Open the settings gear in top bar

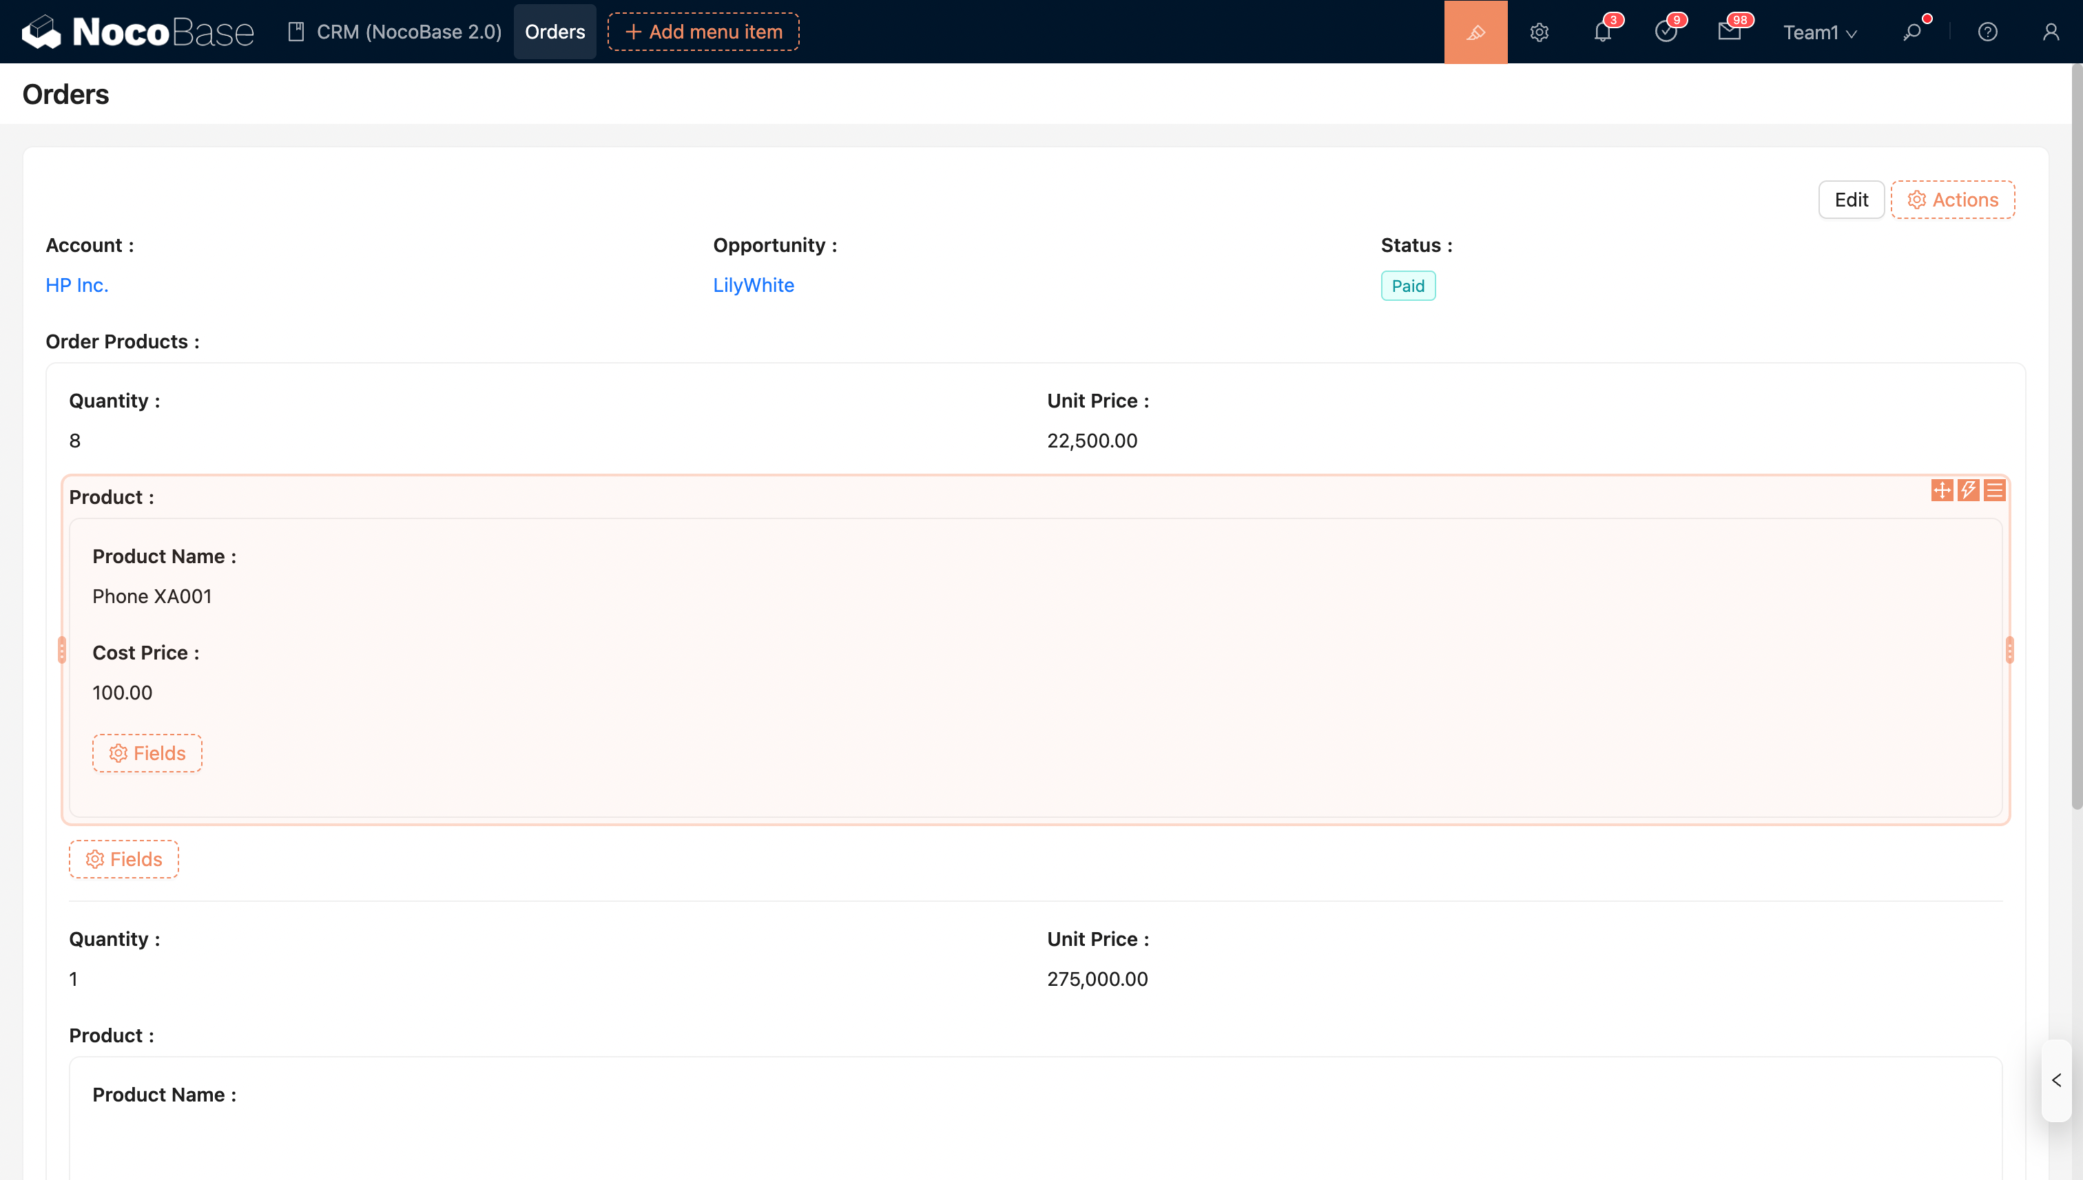pos(1539,32)
